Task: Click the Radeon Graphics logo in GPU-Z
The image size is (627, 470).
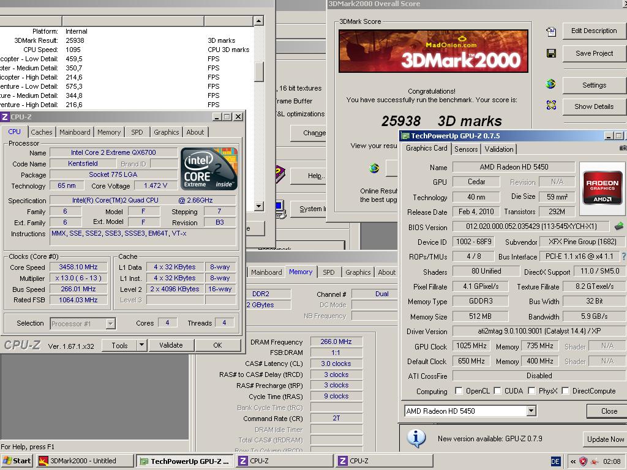Action: tap(603, 188)
